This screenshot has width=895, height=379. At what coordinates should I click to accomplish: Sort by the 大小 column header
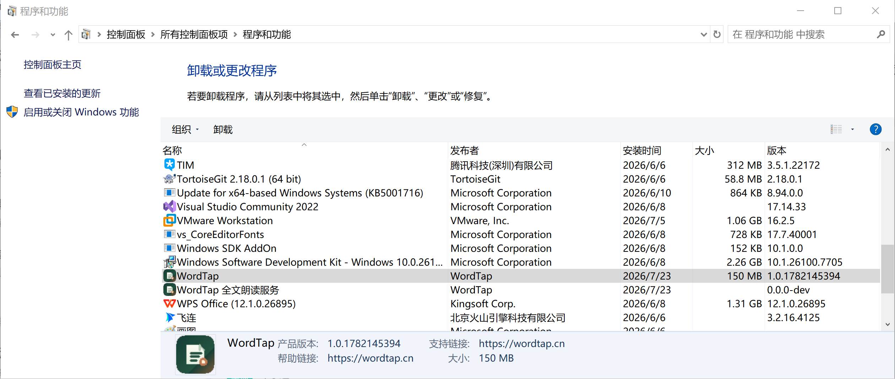728,150
